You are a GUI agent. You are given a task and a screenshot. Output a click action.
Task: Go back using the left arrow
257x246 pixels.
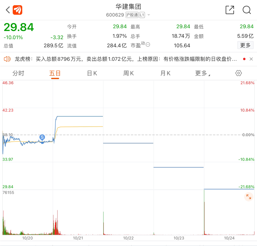(x=8, y=10)
